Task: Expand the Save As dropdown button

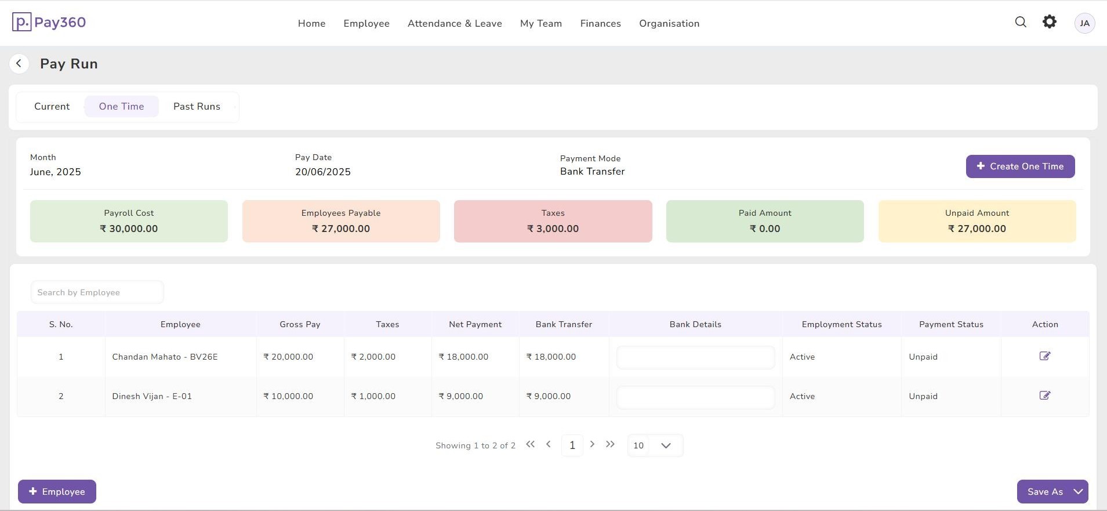Action: 1052,491
